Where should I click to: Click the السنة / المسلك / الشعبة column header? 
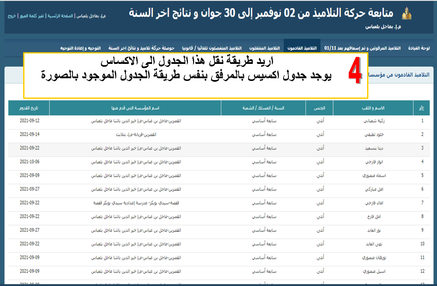[264, 108]
